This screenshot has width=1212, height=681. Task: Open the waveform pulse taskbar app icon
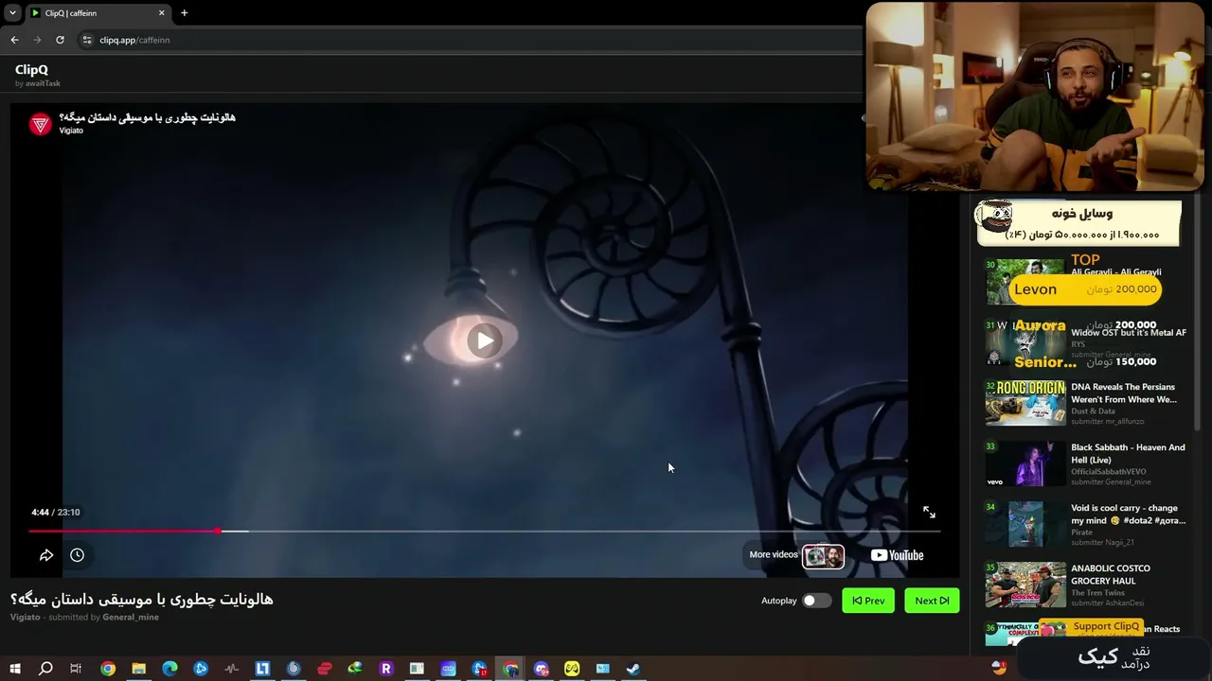(x=232, y=669)
